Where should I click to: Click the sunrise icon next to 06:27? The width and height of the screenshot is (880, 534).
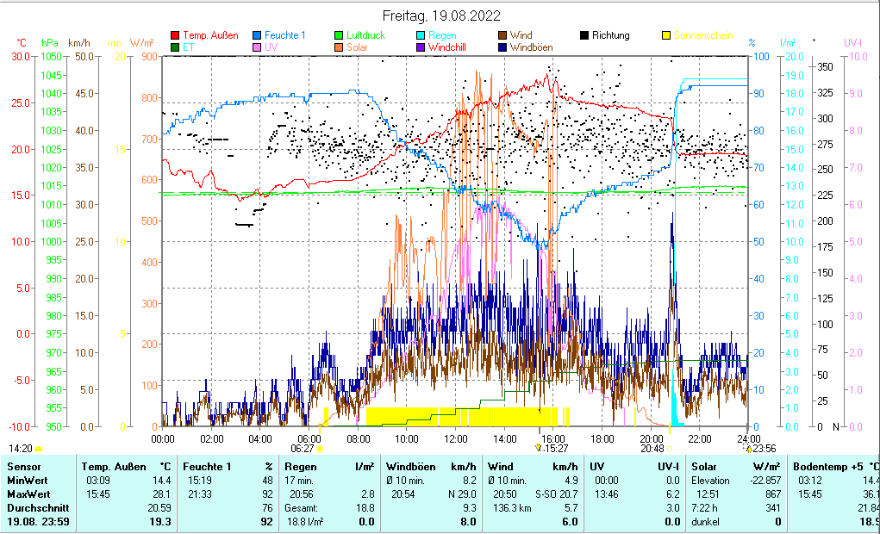320,448
